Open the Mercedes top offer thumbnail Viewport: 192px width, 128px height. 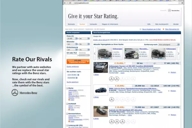point(132,53)
